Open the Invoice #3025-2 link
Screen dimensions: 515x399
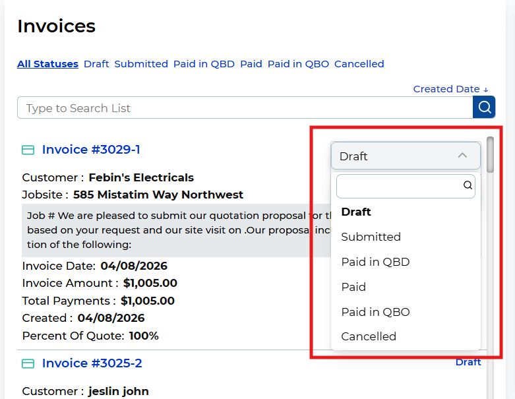click(x=92, y=363)
